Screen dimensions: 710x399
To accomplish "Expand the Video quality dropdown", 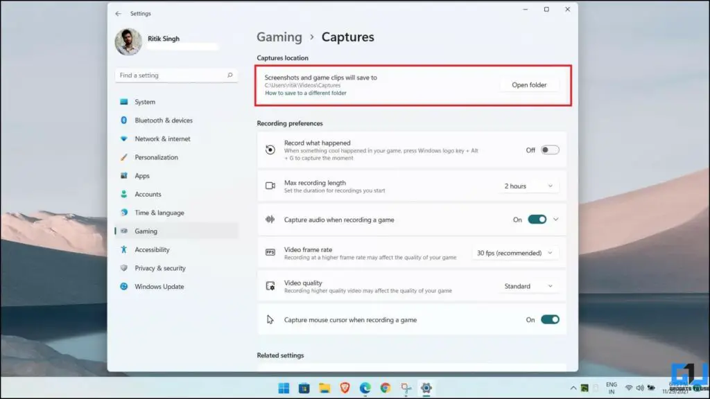I will pos(528,286).
